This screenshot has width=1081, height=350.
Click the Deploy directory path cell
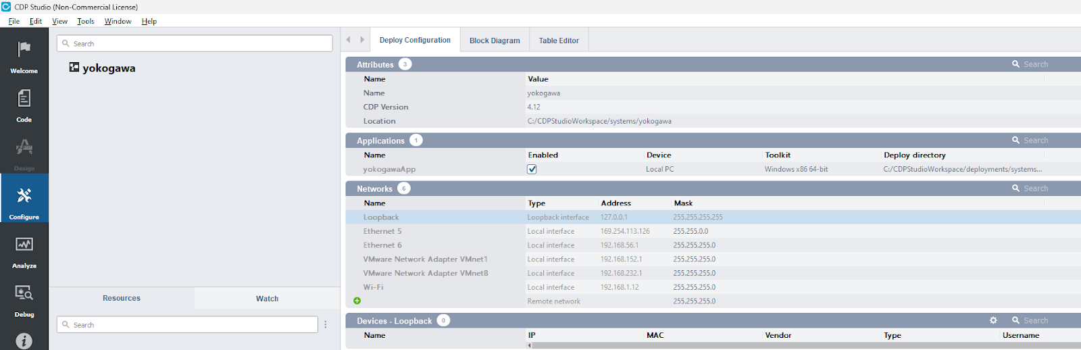962,169
